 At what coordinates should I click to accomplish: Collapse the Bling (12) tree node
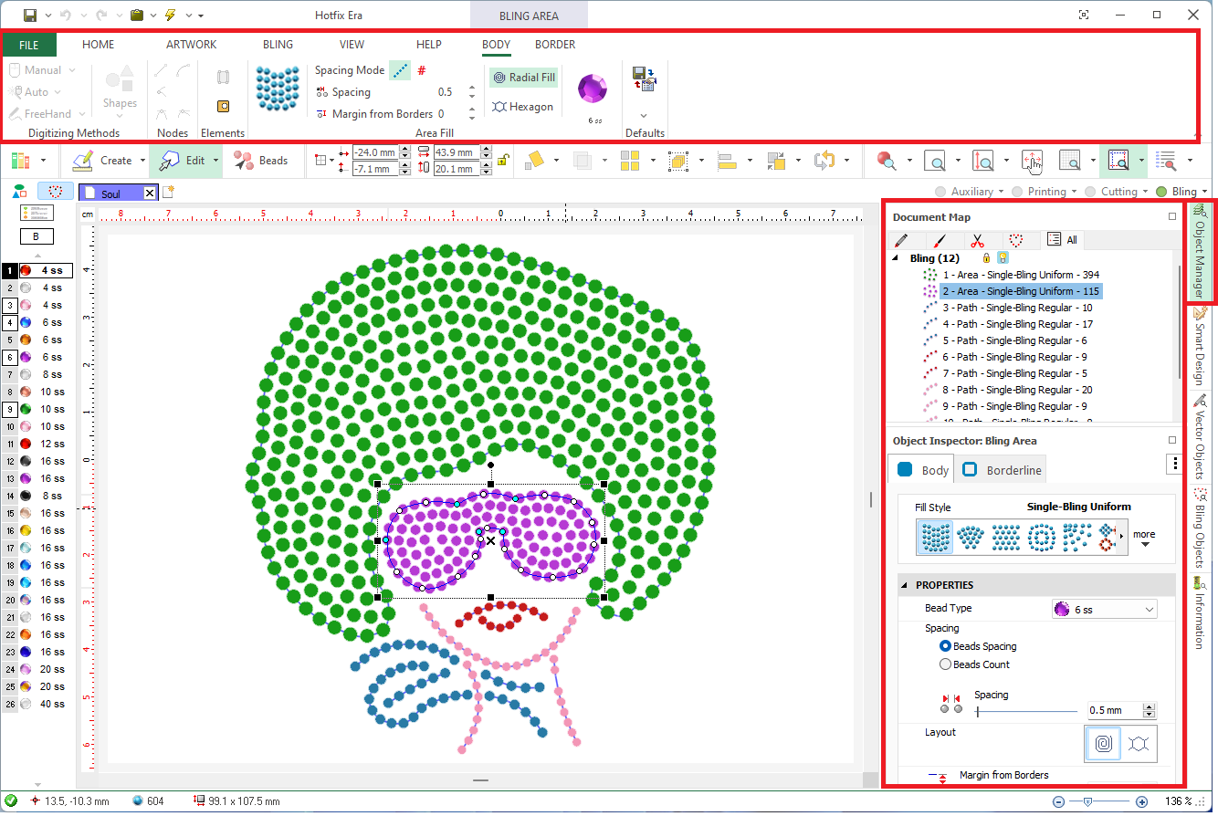click(895, 258)
